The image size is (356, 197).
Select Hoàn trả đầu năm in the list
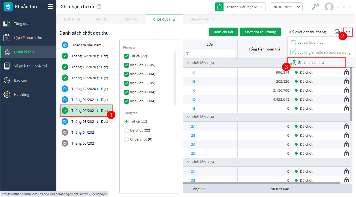(x=86, y=45)
